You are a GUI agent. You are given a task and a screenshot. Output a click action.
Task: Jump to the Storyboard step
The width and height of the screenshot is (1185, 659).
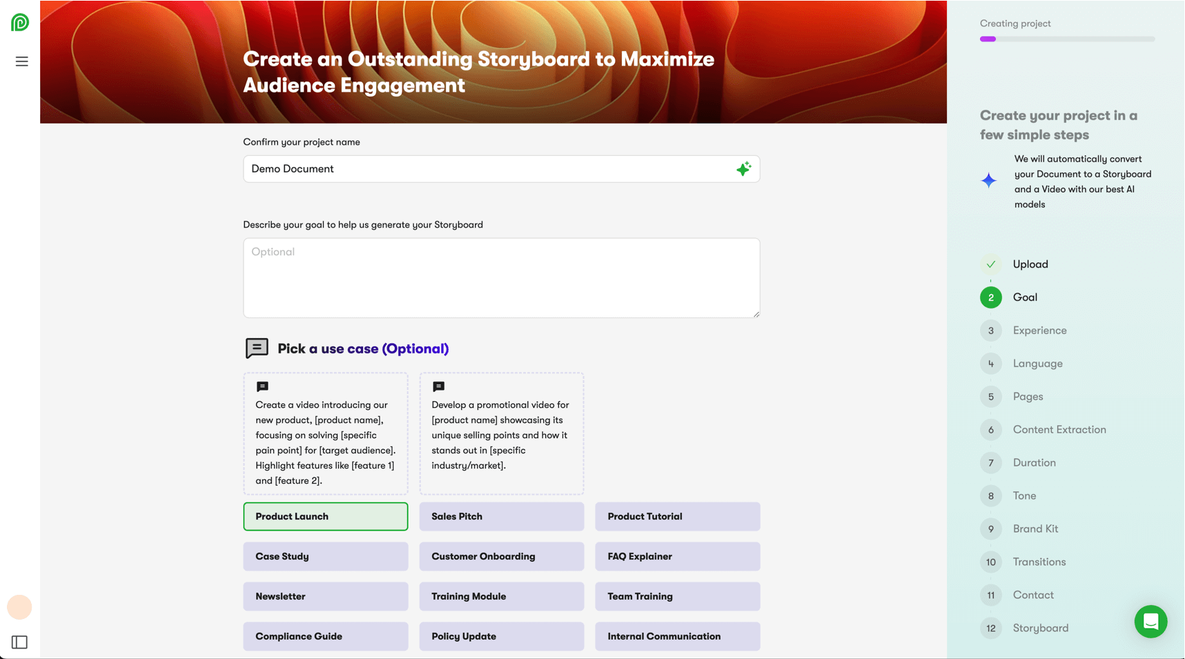point(1041,629)
